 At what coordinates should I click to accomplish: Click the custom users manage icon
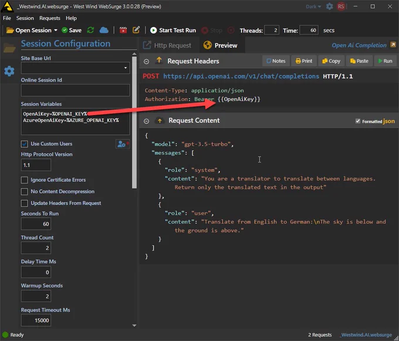pos(123,144)
